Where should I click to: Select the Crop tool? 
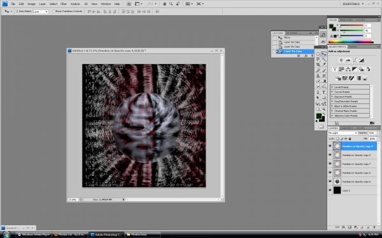[x=318, y=65]
